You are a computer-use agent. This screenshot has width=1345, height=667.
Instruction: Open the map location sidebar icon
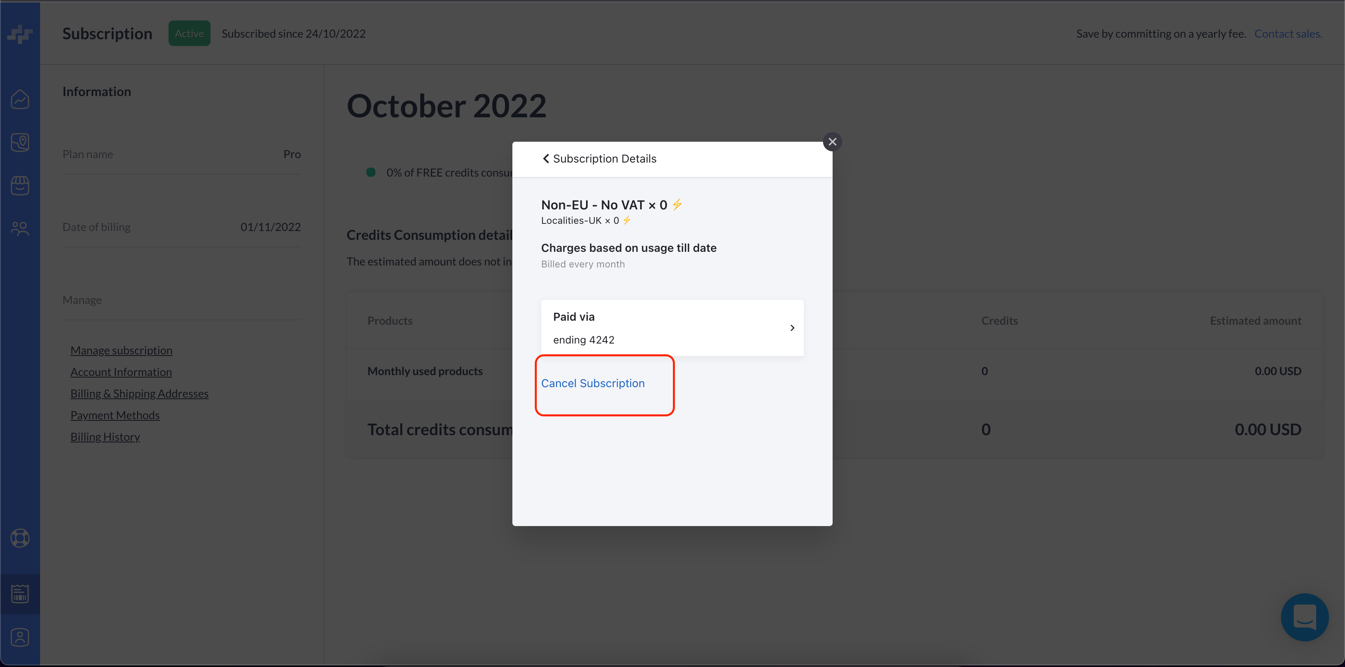[20, 142]
